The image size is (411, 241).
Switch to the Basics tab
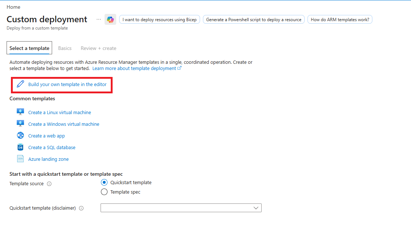tap(65, 48)
